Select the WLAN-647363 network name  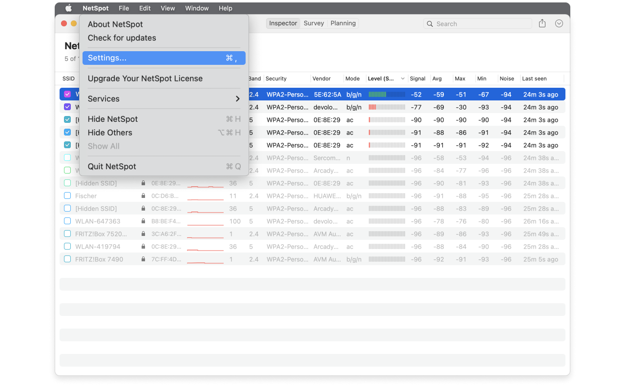[x=98, y=221]
